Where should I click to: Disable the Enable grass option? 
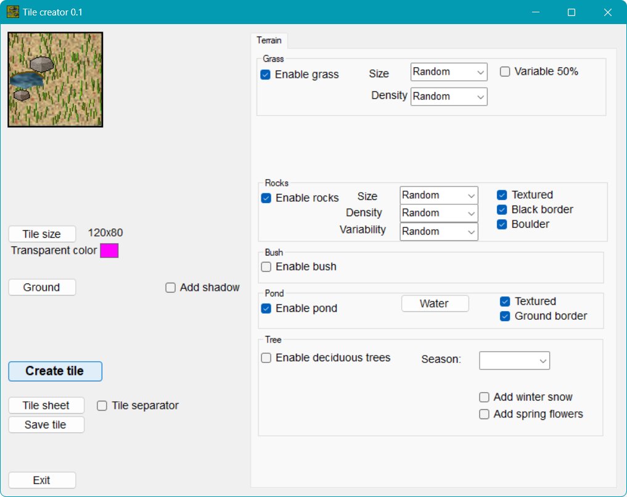[266, 74]
